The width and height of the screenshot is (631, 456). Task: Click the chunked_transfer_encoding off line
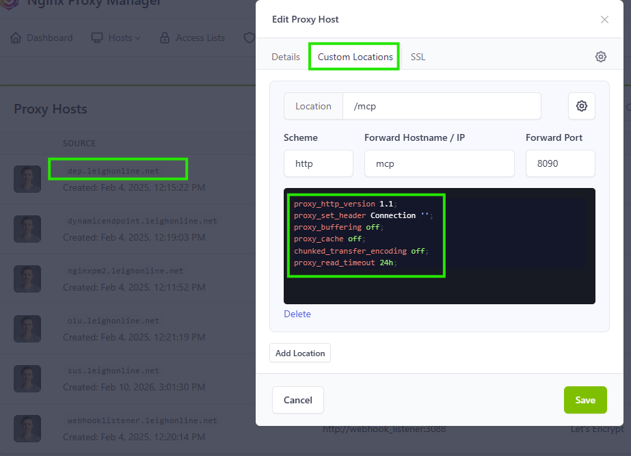361,251
